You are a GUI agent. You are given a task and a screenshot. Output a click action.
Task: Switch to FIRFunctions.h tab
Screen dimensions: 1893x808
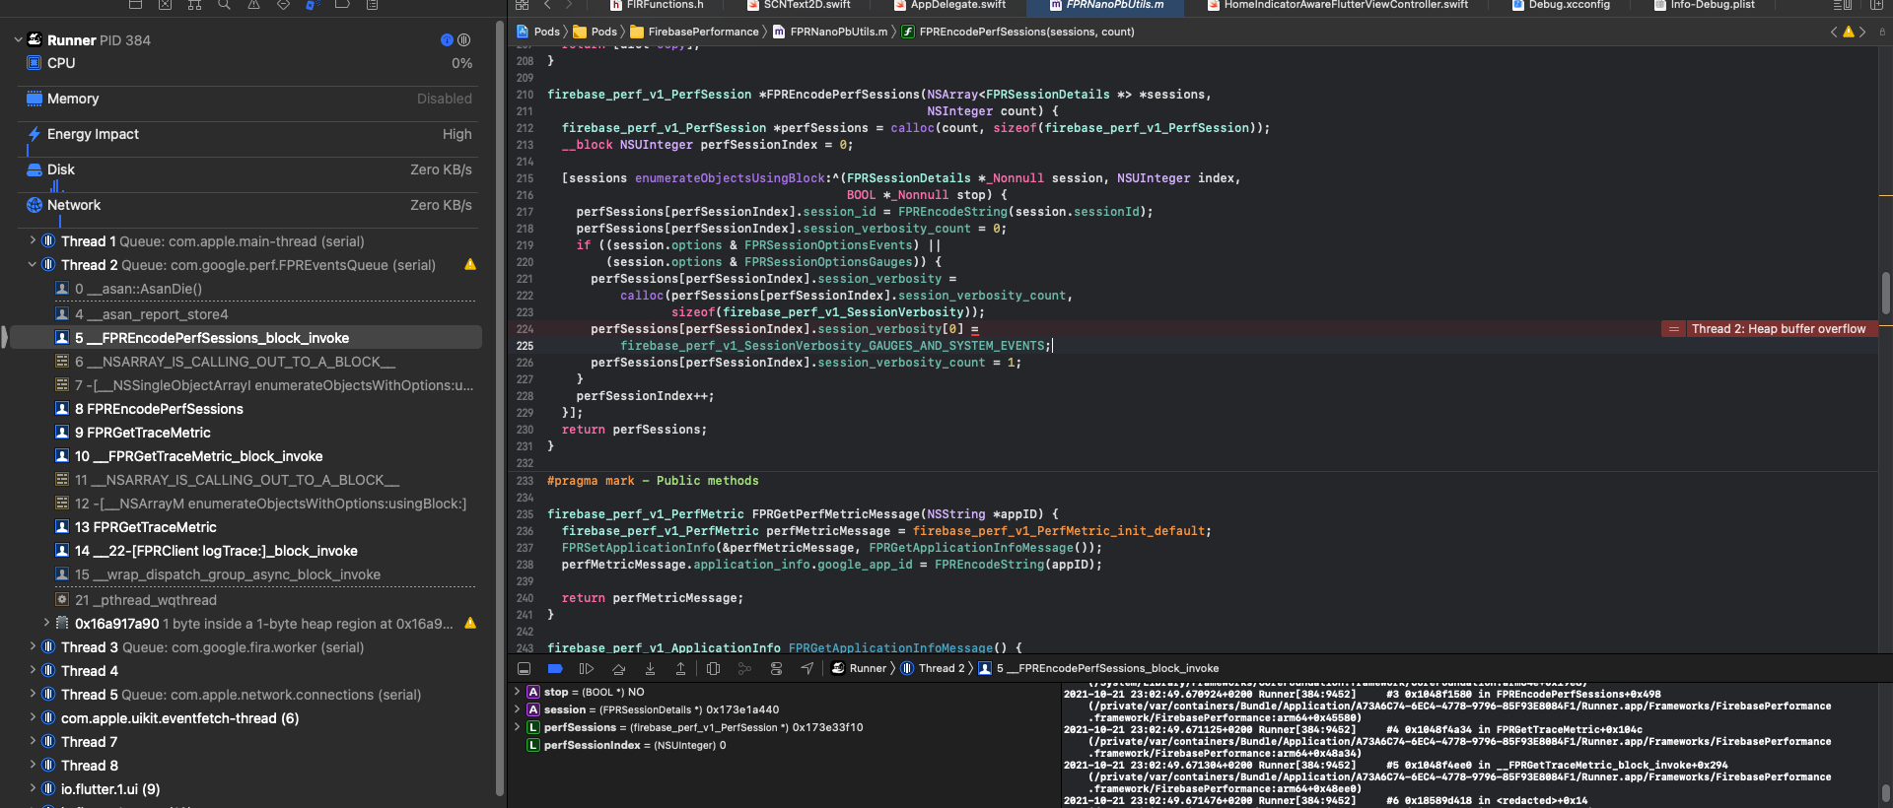point(658,5)
